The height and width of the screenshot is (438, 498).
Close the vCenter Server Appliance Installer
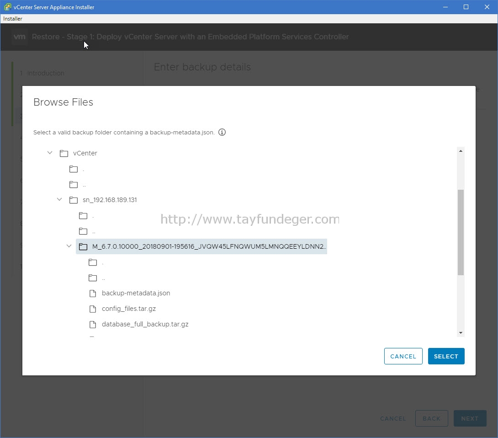coord(487,7)
